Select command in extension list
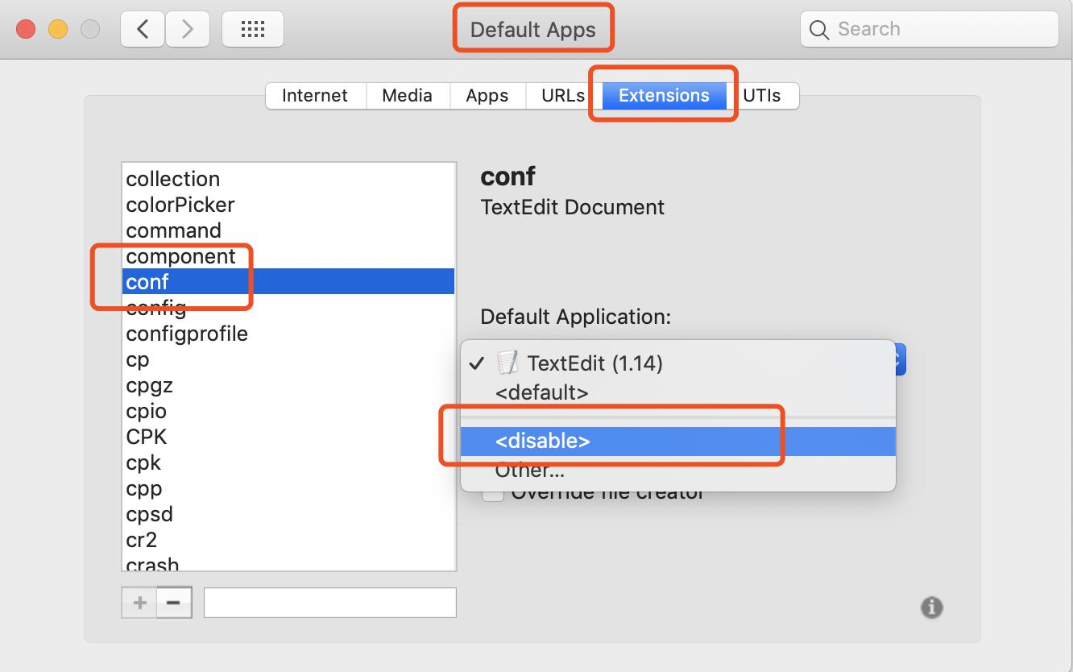This screenshot has height=672, width=1073. [288, 230]
